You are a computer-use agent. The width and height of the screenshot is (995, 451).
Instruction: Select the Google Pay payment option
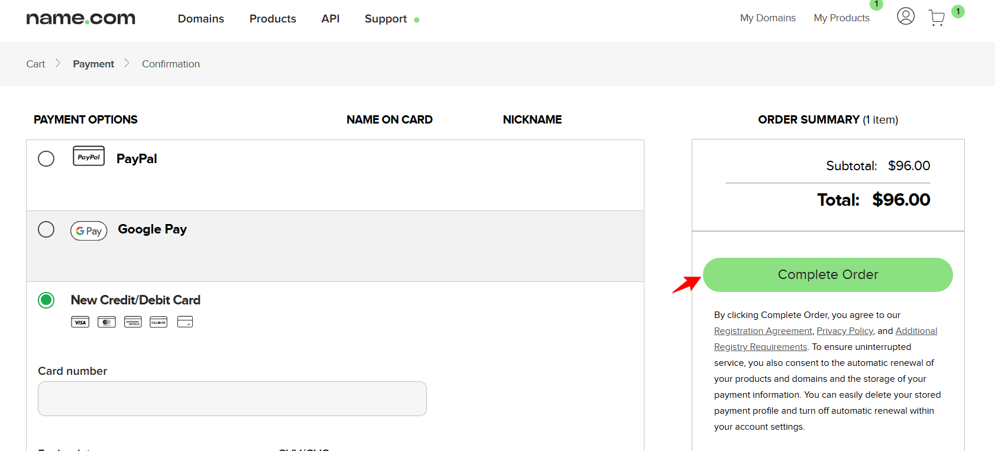coord(46,229)
